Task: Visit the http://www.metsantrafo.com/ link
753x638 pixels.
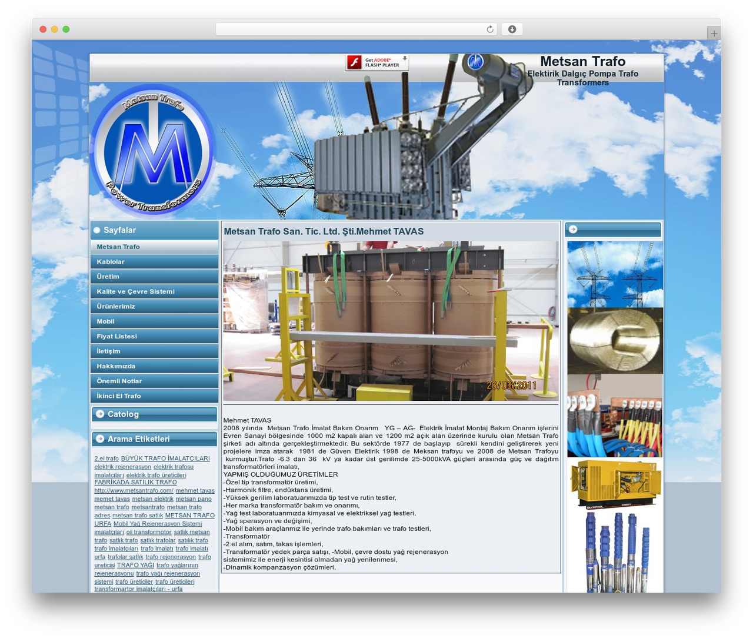Action: (x=134, y=490)
